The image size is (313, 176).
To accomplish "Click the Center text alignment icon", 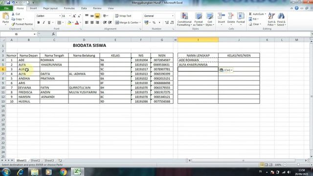I will point(92,22).
